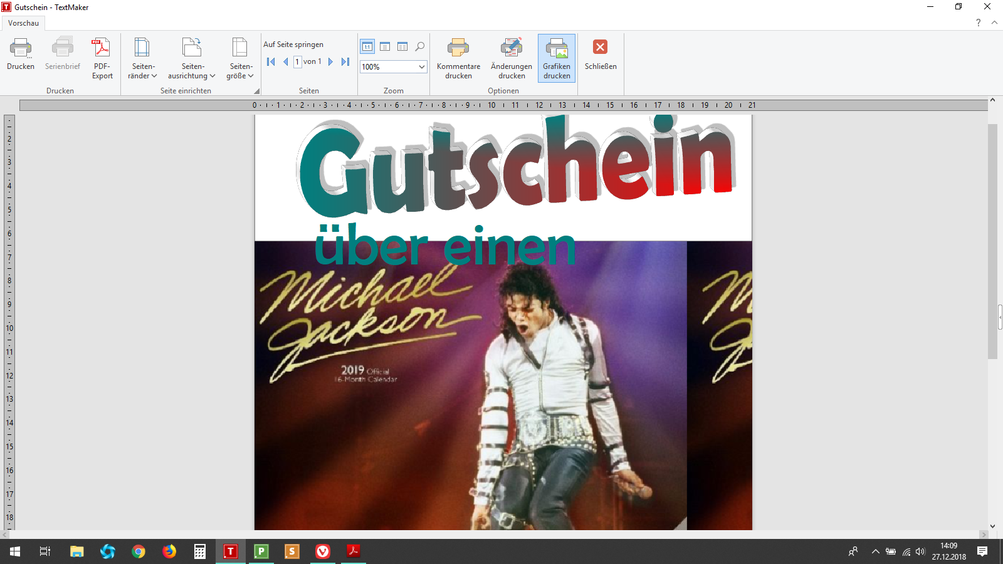Switch to Adobe Acrobat in the taskbar

[x=354, y=551]
